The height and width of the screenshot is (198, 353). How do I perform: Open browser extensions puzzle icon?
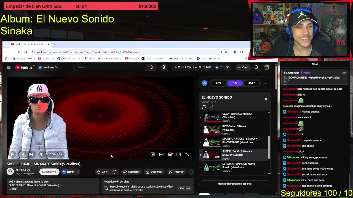click(242, 52)
